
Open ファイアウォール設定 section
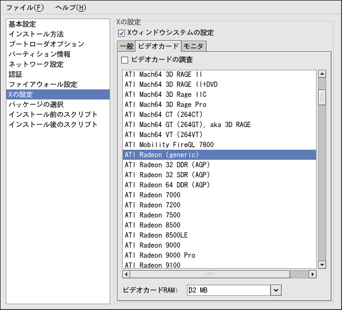(x=43, y=85)
